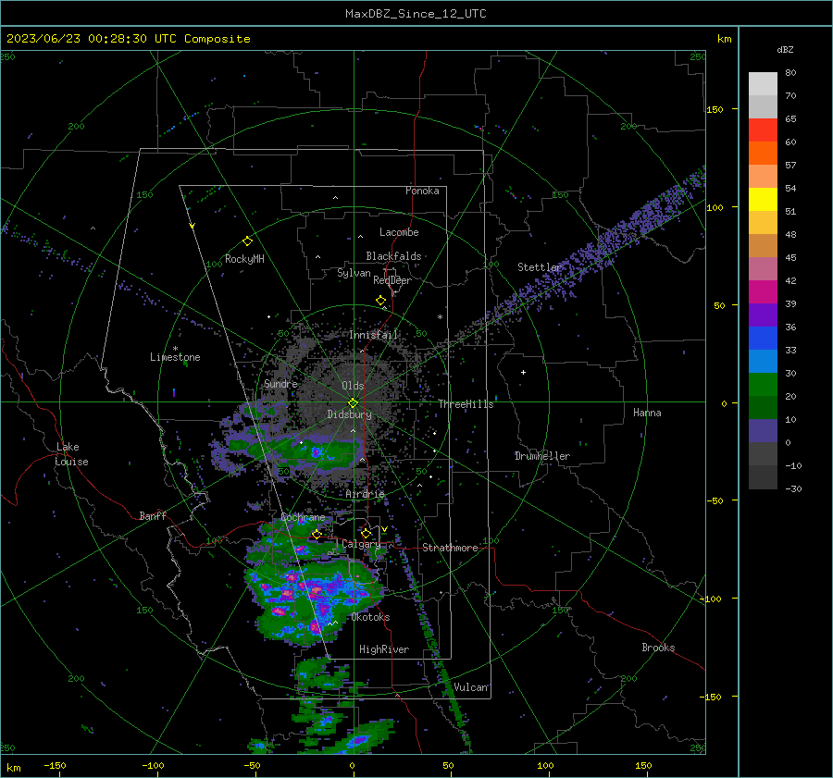Click the Calgary city label

pyautogui.click(x=361, y=544)
